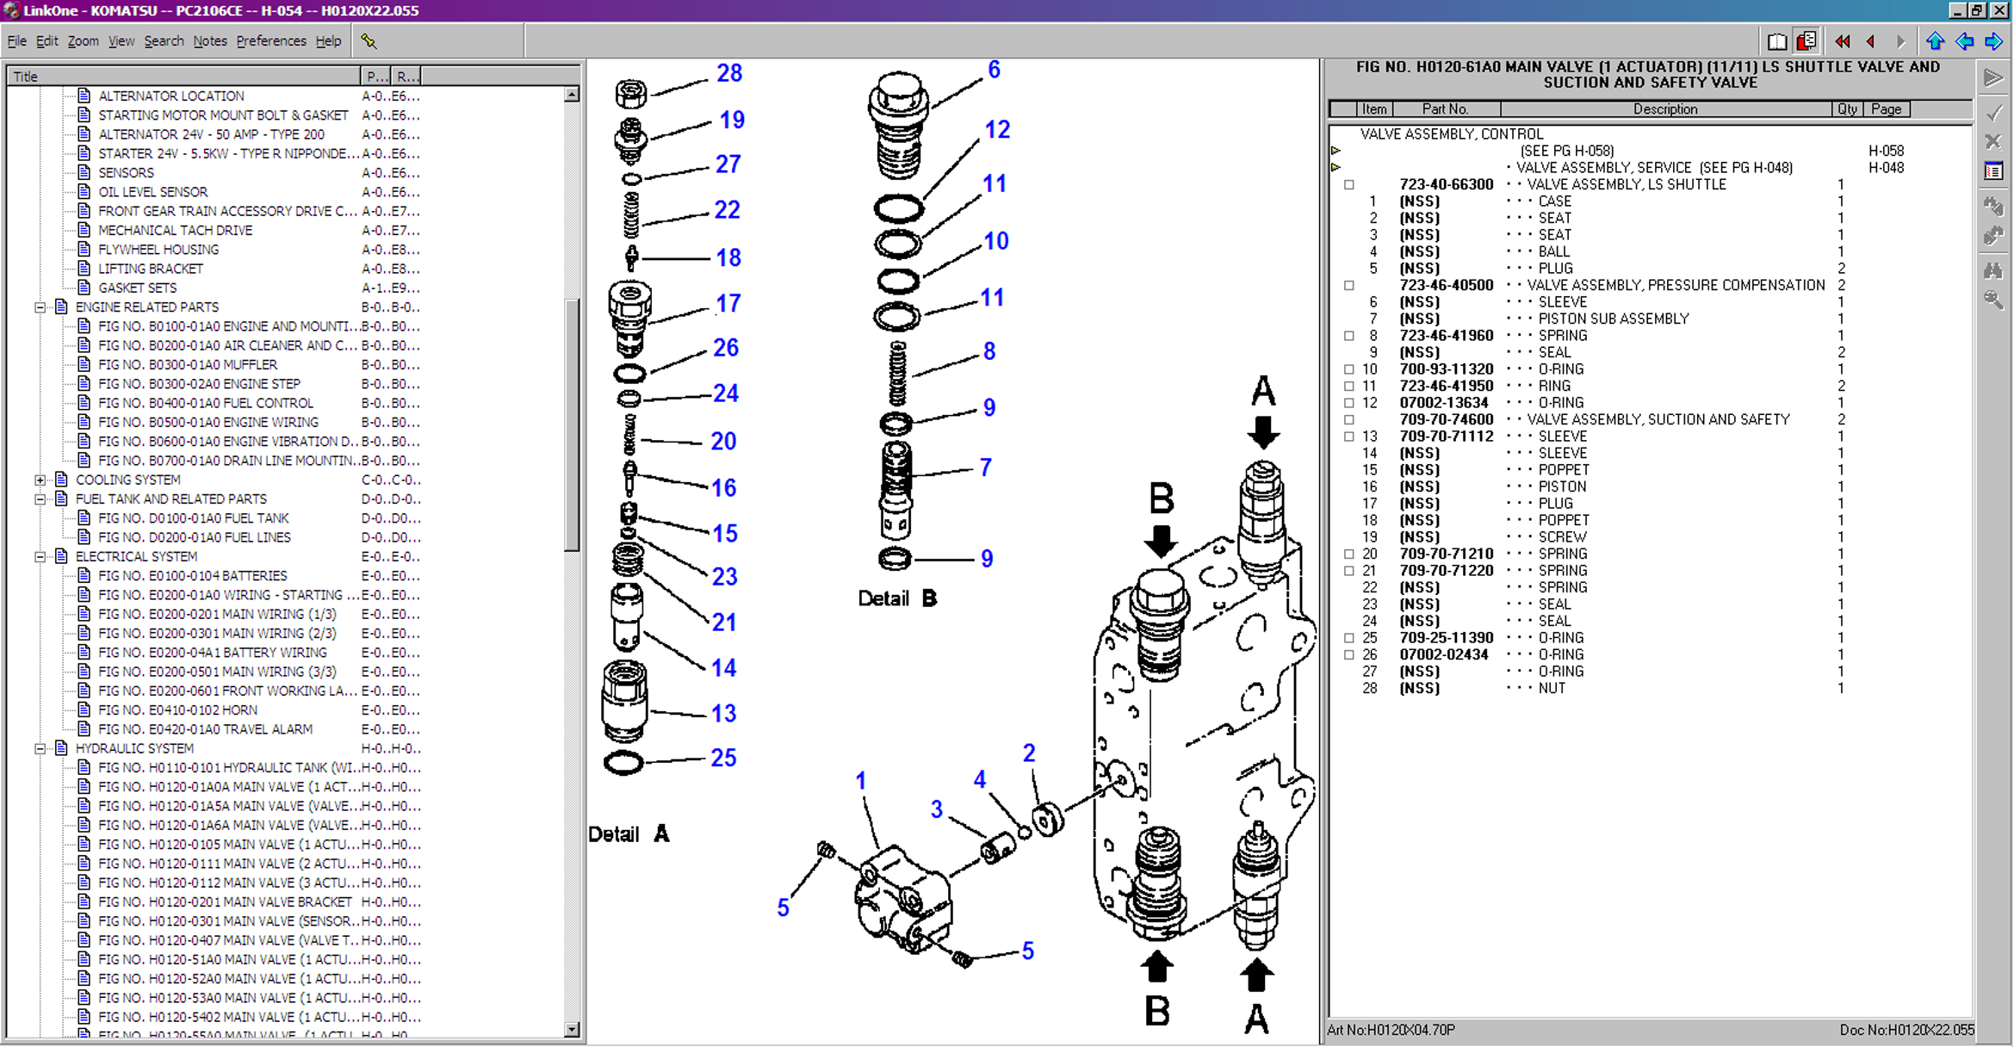
Task: Click the red previous page arrow
Action: tap(1870, 41)
